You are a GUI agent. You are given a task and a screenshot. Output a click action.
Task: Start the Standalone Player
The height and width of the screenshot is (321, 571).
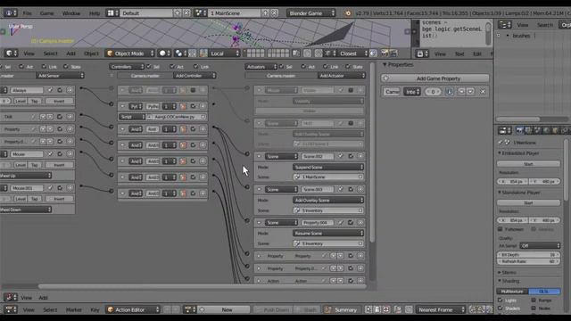click(528, 202)
